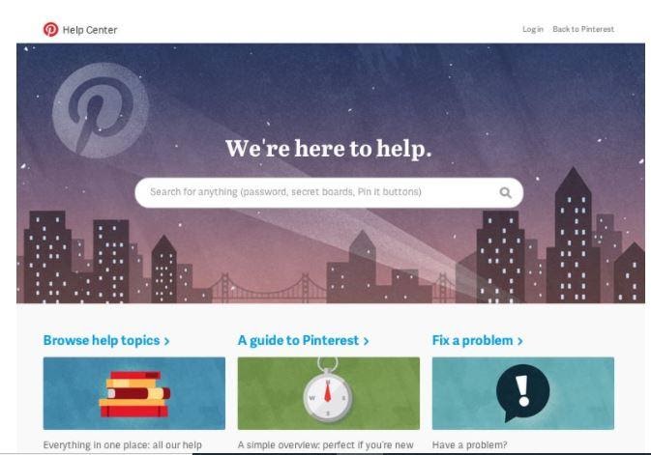Open A guide to Pinterest heading
Screen dimensions: 651x455
tap(298, 340)
